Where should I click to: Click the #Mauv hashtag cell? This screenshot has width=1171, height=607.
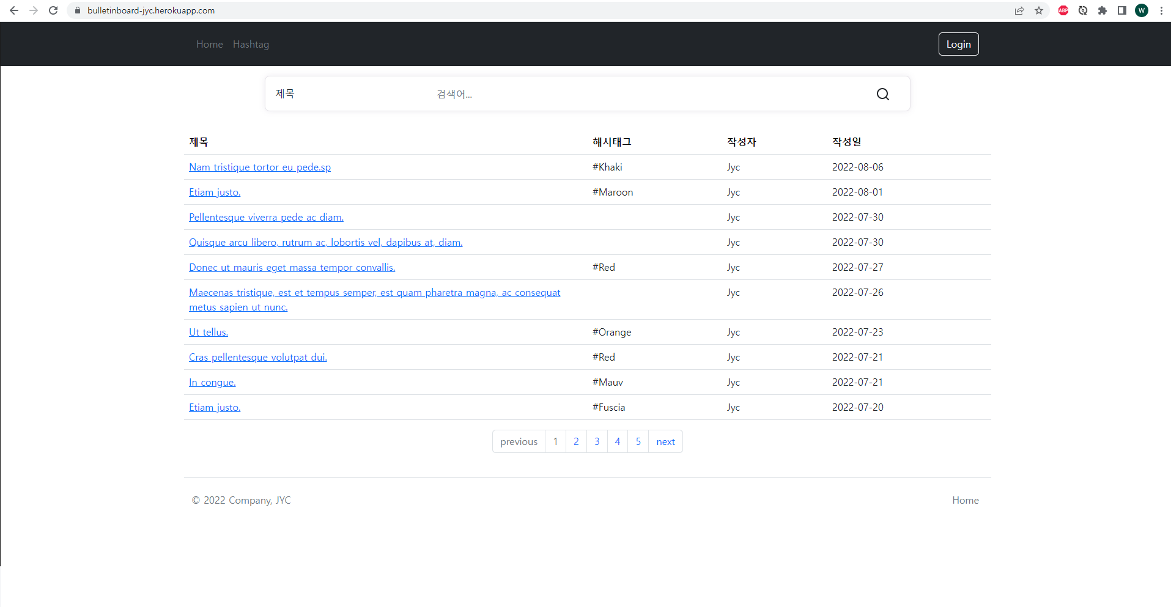click(x=608, y=382)
